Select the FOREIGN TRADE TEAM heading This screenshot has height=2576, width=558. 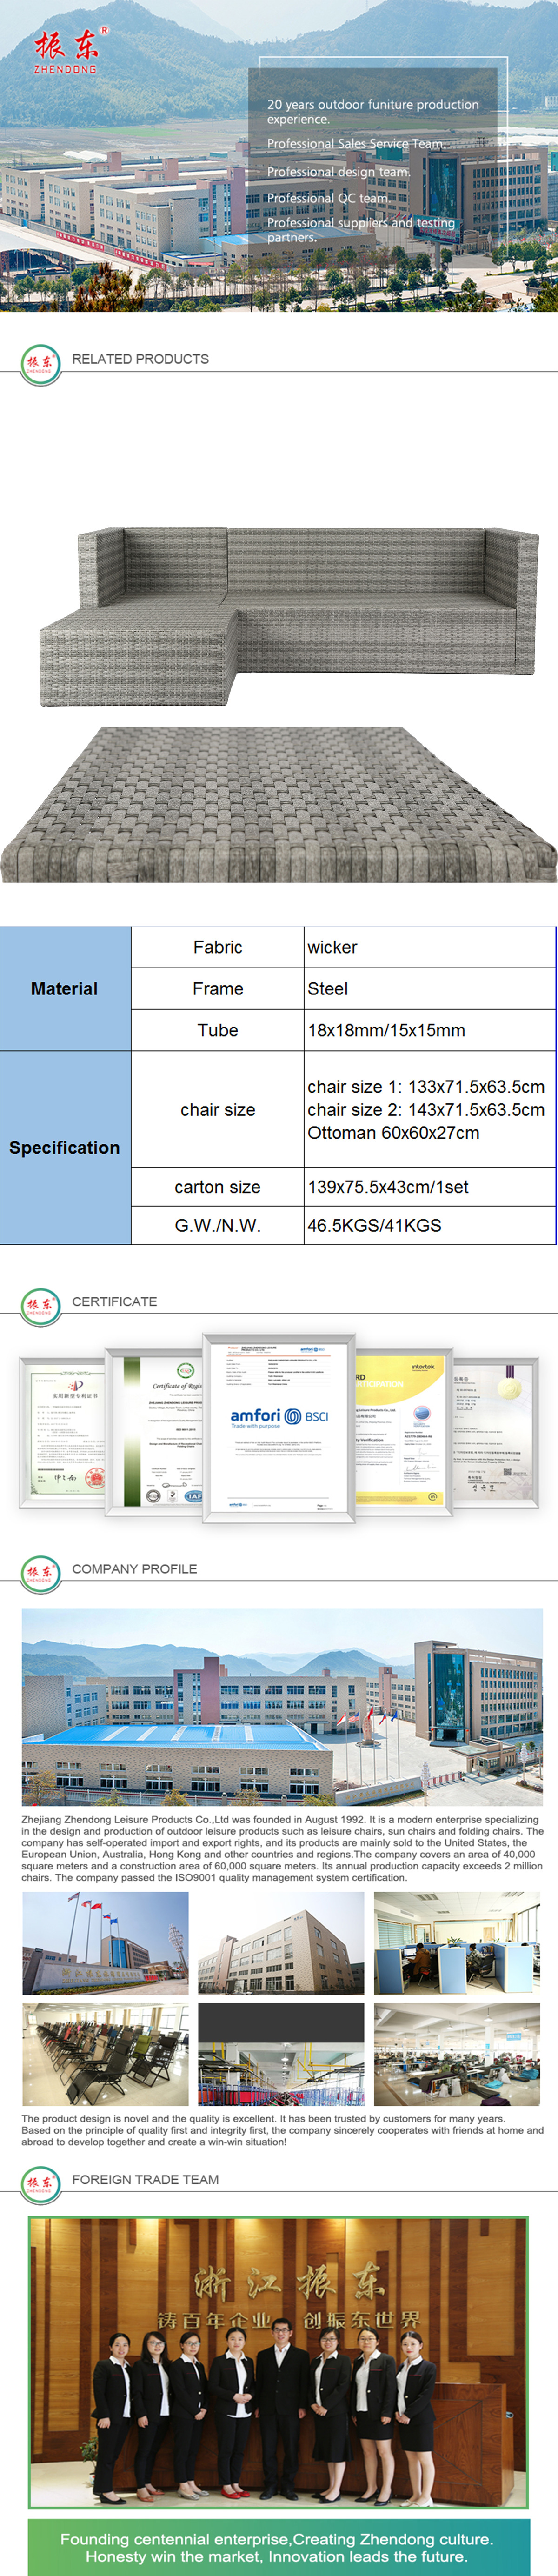pos(145,2180)
